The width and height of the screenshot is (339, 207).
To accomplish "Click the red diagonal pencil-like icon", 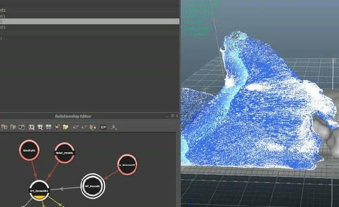I will (x=84, y=127).
